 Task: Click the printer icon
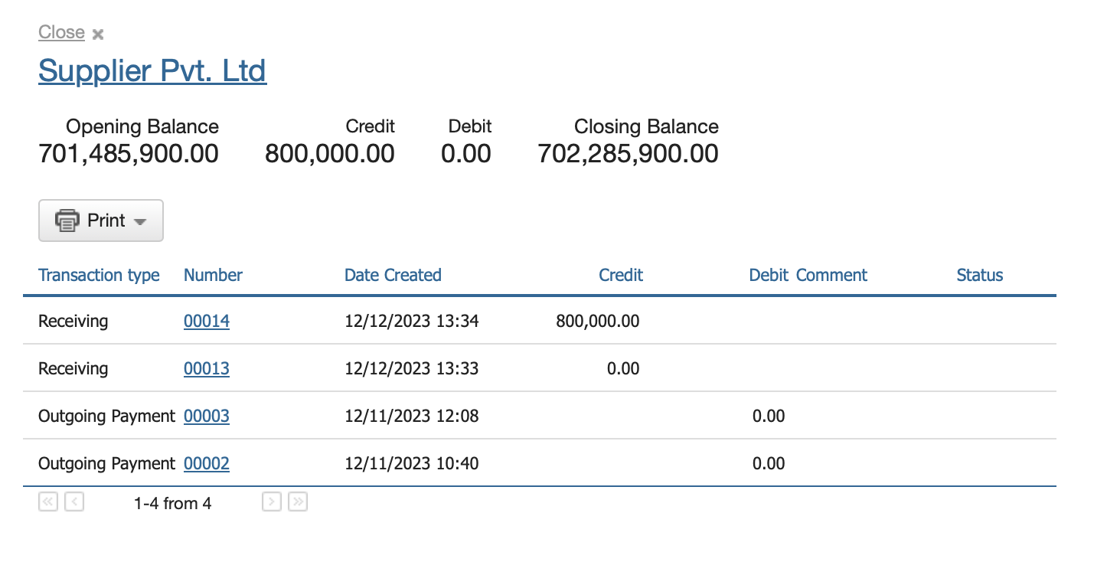(67, 221)
